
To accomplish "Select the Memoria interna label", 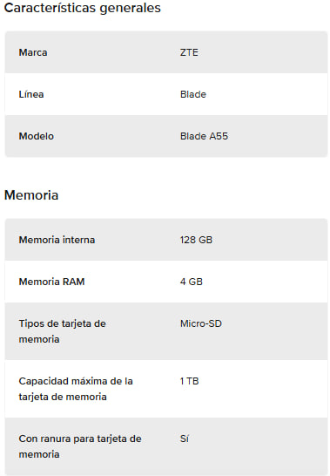I will (x=57, y=240).
